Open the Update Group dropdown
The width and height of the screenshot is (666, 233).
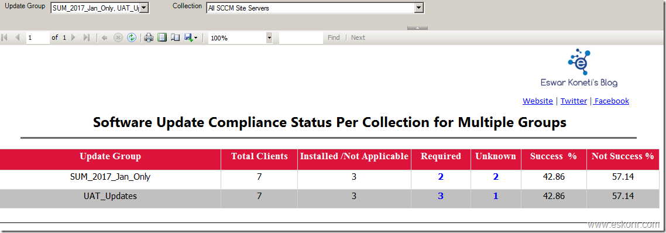coord(144,8)
